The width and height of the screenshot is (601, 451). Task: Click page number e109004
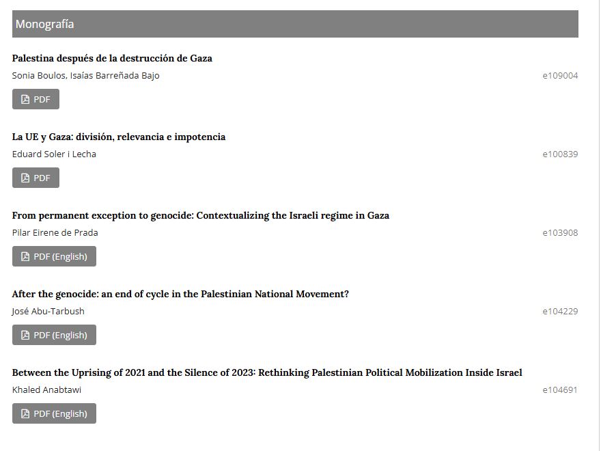pos(560,76)
